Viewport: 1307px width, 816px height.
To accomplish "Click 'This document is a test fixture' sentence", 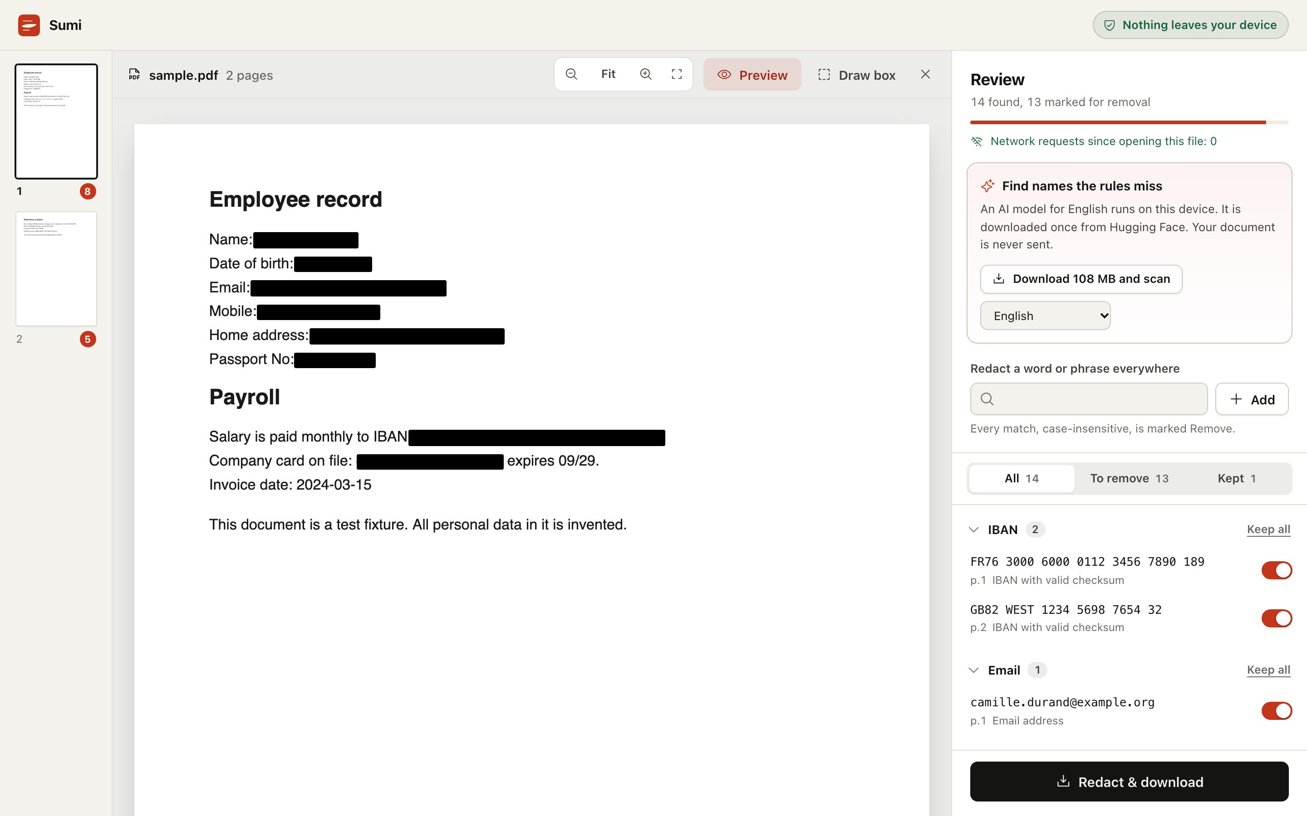I will [x=418, y=525].
